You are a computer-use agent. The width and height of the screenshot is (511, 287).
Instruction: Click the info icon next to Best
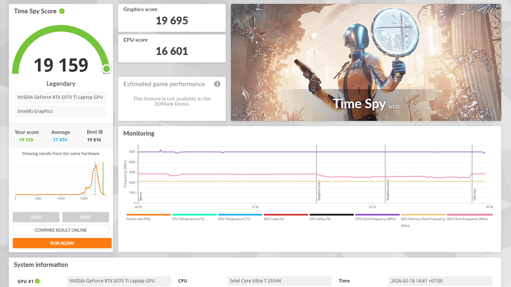100,132
